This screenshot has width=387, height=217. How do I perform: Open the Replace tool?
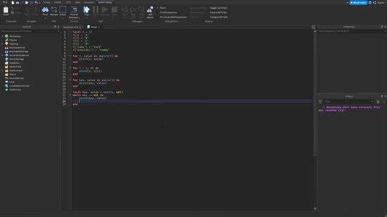click(x=54, y=10)
